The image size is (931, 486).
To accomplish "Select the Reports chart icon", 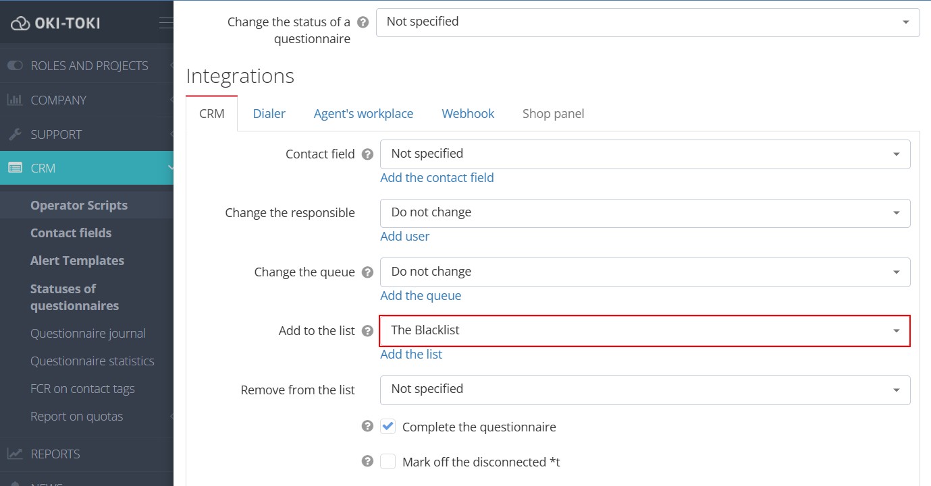I will tap(16, 454).
